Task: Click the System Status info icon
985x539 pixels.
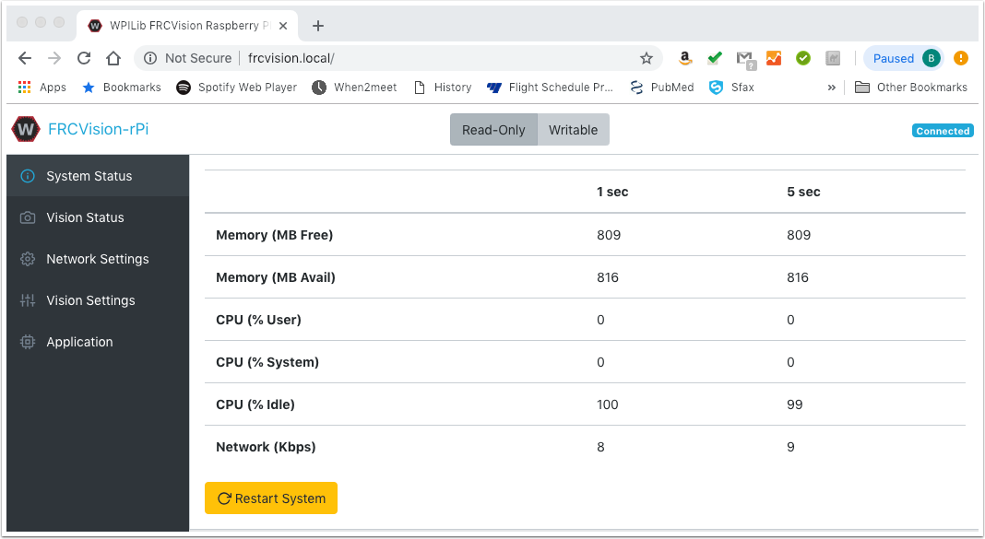Action: [x=28, y=176]
